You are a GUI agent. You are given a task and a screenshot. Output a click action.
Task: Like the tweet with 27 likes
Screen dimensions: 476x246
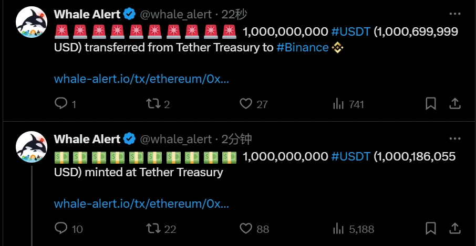246,104
